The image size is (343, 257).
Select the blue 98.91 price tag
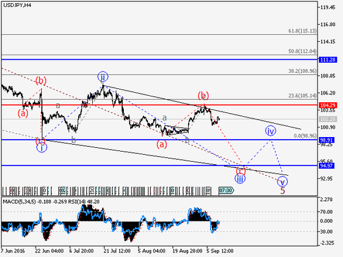click(x=328, y=140)
